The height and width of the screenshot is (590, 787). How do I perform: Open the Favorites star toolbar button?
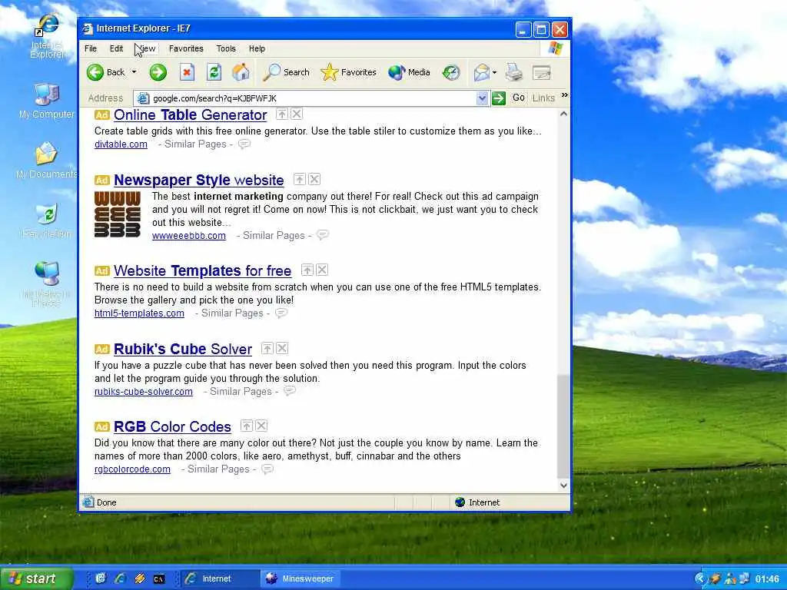(348, 72)
